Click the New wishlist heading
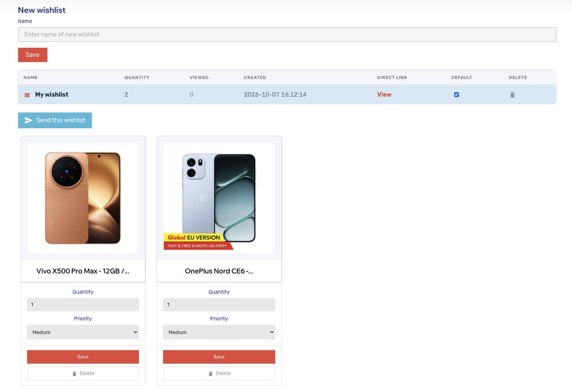This screenshot has width=572, height=390. tap(42, 10)
